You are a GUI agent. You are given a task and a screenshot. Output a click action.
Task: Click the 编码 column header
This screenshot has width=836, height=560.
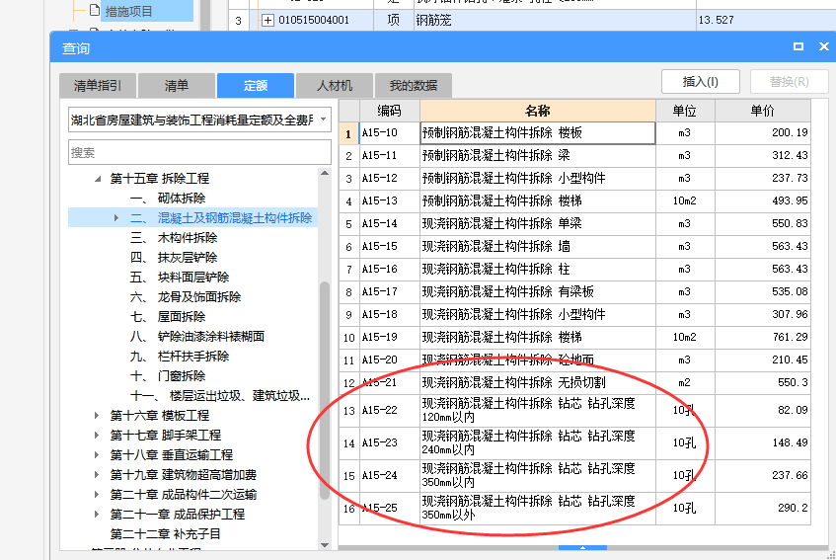389,111
